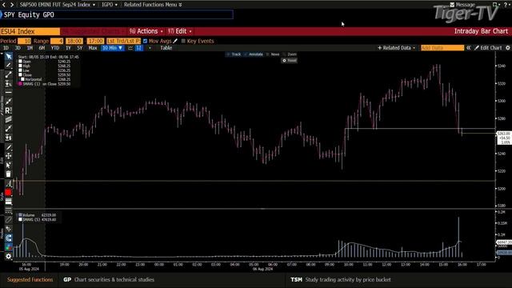This screenshot has width=512, height=288.
Task: Toggle the Horizontal legend checkbox
Action: 22,79
